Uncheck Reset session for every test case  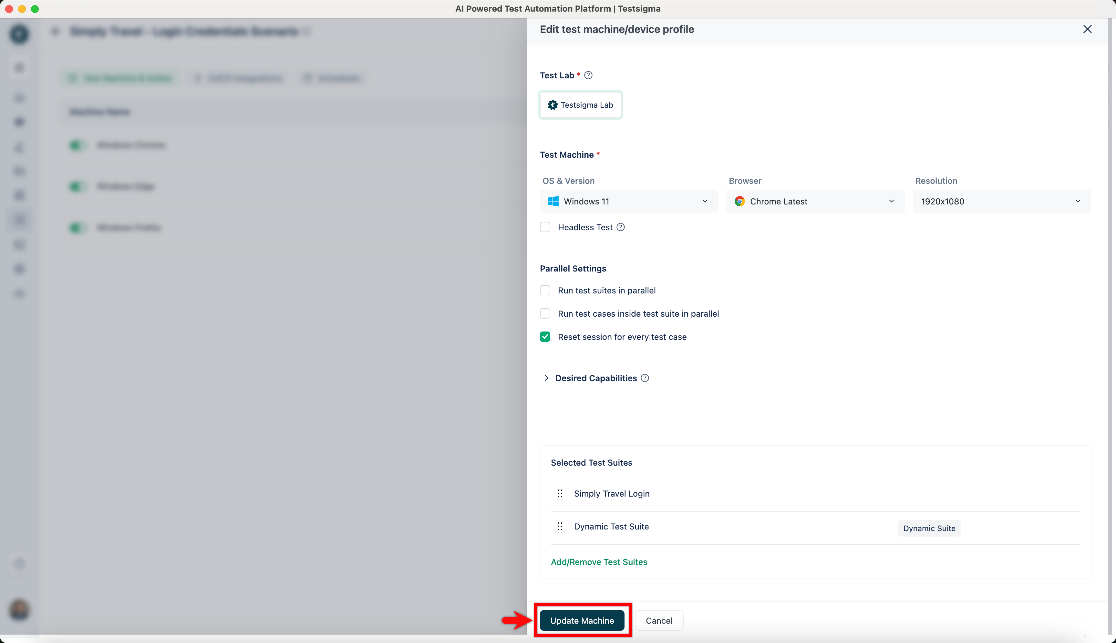click(x=545, y=337)
